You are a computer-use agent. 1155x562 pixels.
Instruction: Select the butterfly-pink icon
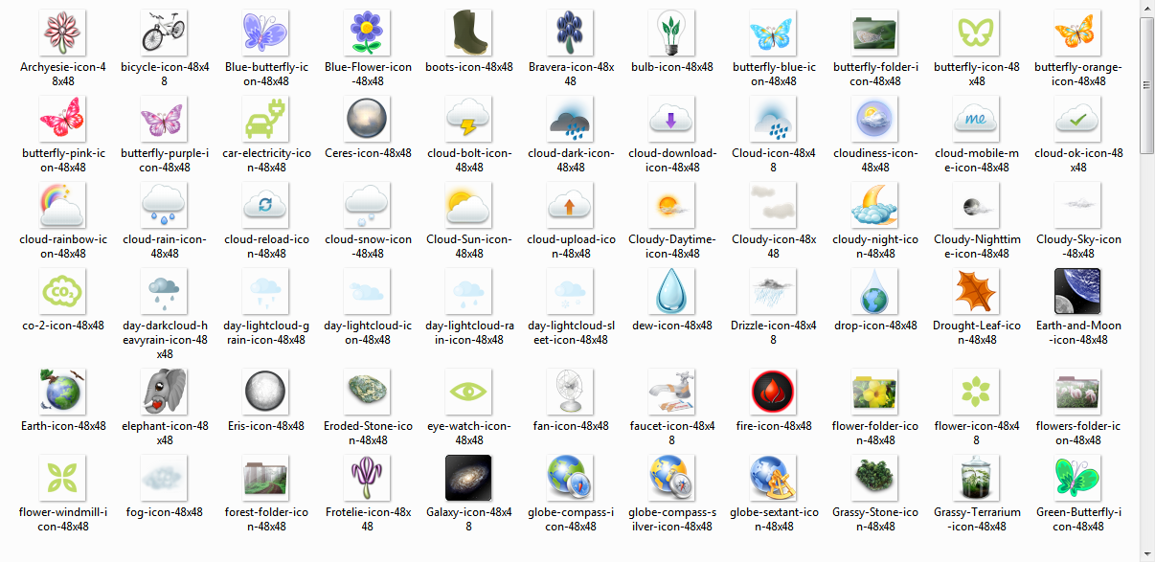click(63, 120)
